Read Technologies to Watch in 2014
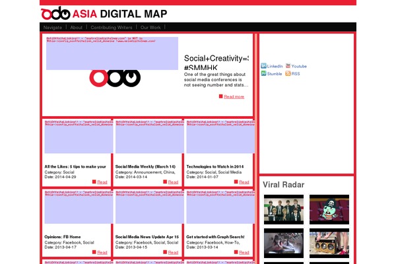This screenshot has width=396, height=264. pos(244,182)
